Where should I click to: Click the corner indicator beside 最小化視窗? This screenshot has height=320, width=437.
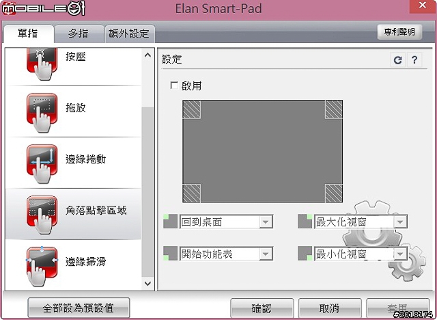[x=305, y=253]
